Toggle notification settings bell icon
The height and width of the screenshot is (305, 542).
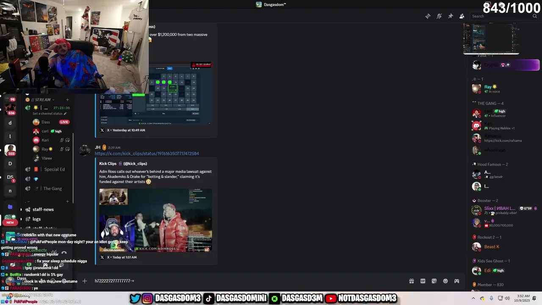439,16
